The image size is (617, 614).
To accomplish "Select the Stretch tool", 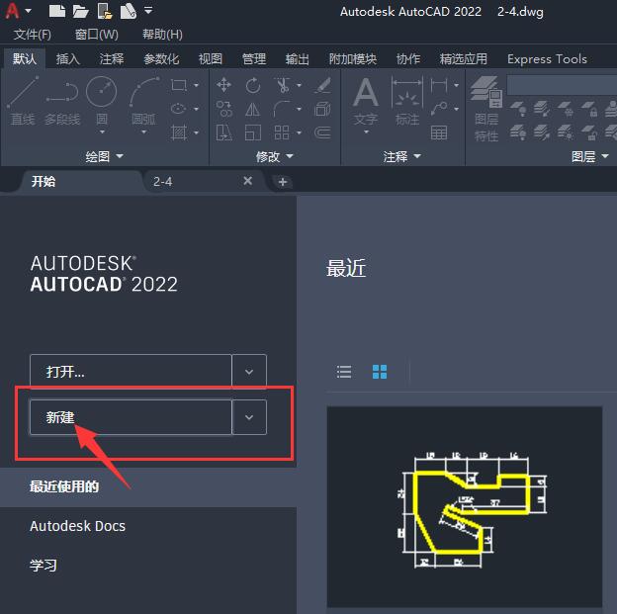I will click(223, 132).
